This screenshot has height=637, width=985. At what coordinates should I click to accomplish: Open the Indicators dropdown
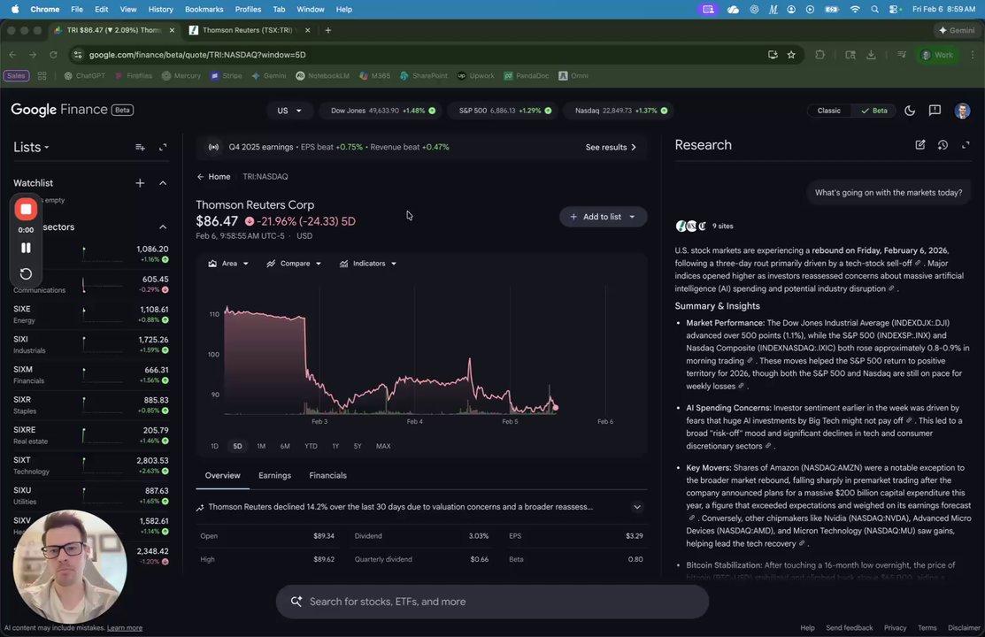(x=368, y=264)
